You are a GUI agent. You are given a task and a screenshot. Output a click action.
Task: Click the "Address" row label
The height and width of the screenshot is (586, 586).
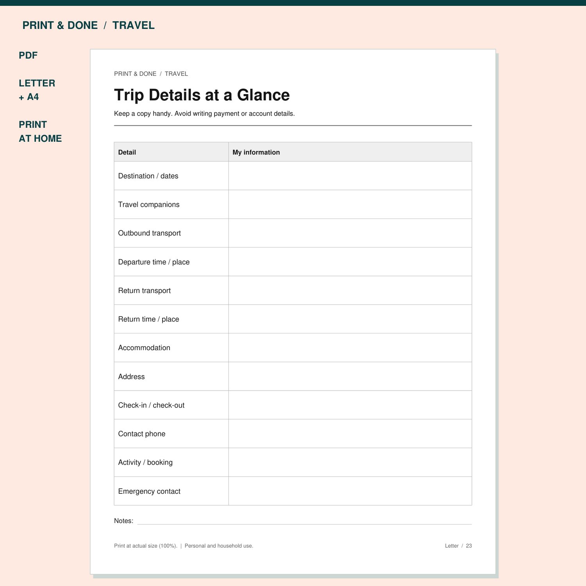tap(131, 377)
